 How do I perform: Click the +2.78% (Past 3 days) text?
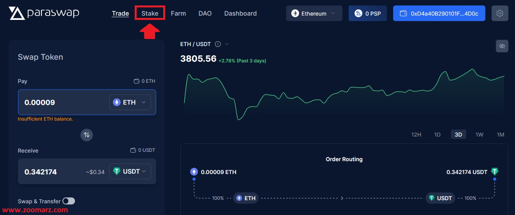point(242,61)
